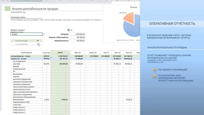Click the 'Наименование' column header
Screen dimensions: 204x115
(x=26, y=52)
